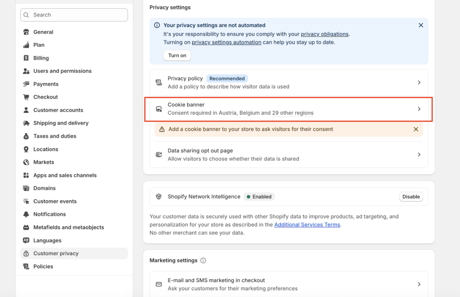Turn on privacy settings automation
Image resolution: width=460 pixels, height=297 pixels.
point(177,56)
